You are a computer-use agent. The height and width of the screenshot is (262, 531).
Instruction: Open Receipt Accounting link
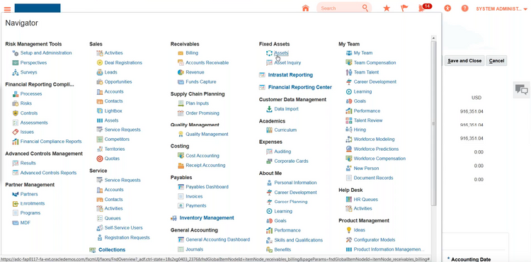tap(205, 165)
